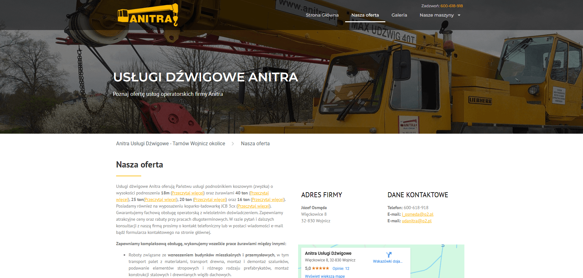583x278 pixels.
Task: Open Opinie: 12 reviews link
Action: (x=341, y=269)
